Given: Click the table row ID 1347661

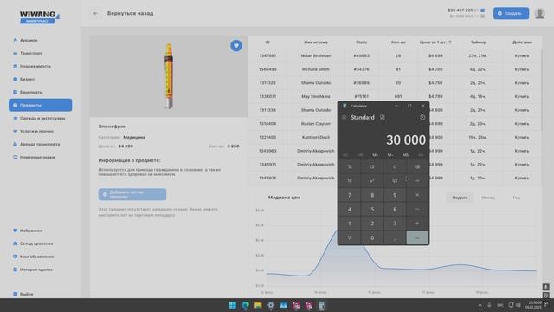Looking at the screenshot, I should coord(395,55).
